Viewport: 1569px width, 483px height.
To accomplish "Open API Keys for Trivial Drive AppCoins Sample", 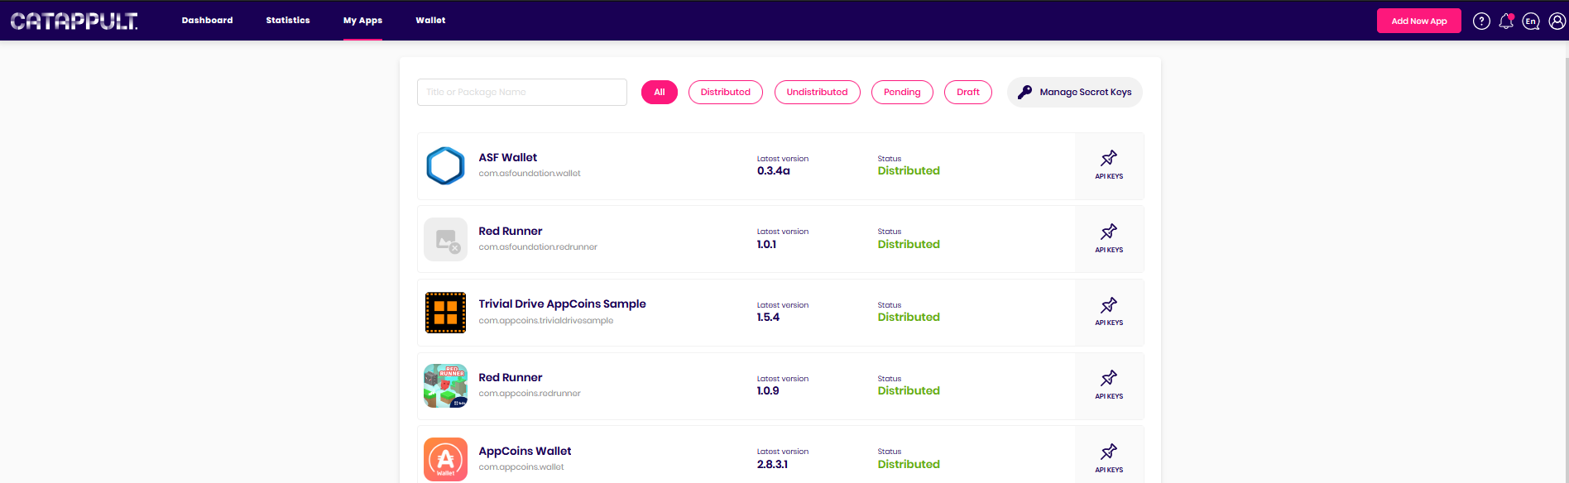I will click(x=1109, y=313).
